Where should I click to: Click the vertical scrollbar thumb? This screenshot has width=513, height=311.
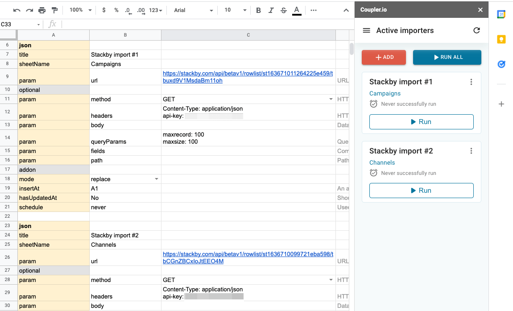[x=352, y=49]
